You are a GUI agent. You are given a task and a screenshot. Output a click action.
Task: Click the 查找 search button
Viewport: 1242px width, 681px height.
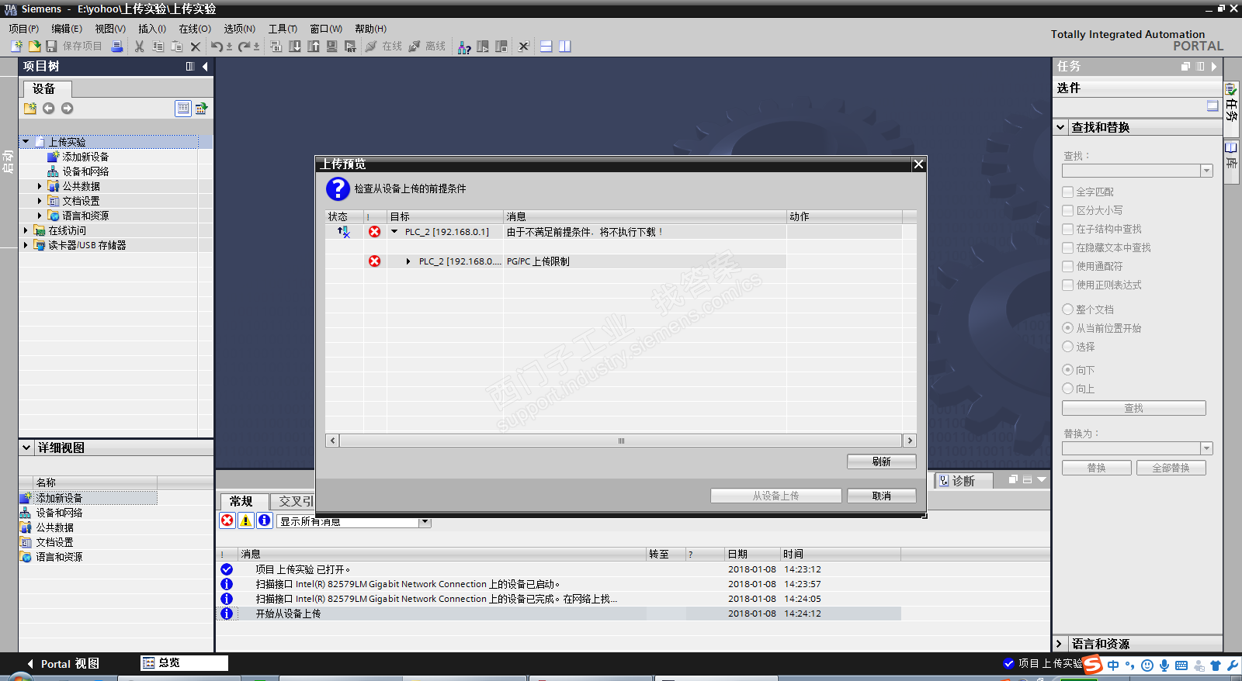point(1134,408)
